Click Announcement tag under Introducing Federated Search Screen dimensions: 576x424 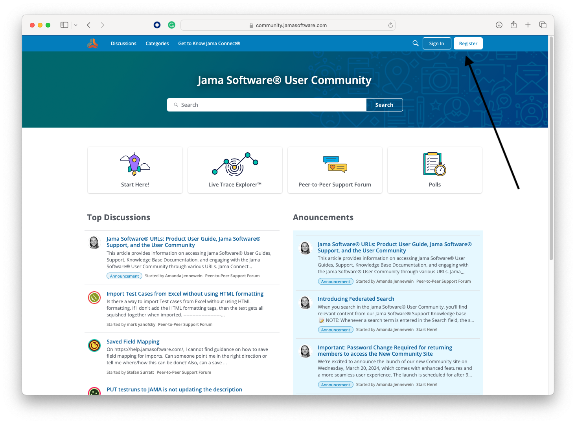tap(335, 330)
